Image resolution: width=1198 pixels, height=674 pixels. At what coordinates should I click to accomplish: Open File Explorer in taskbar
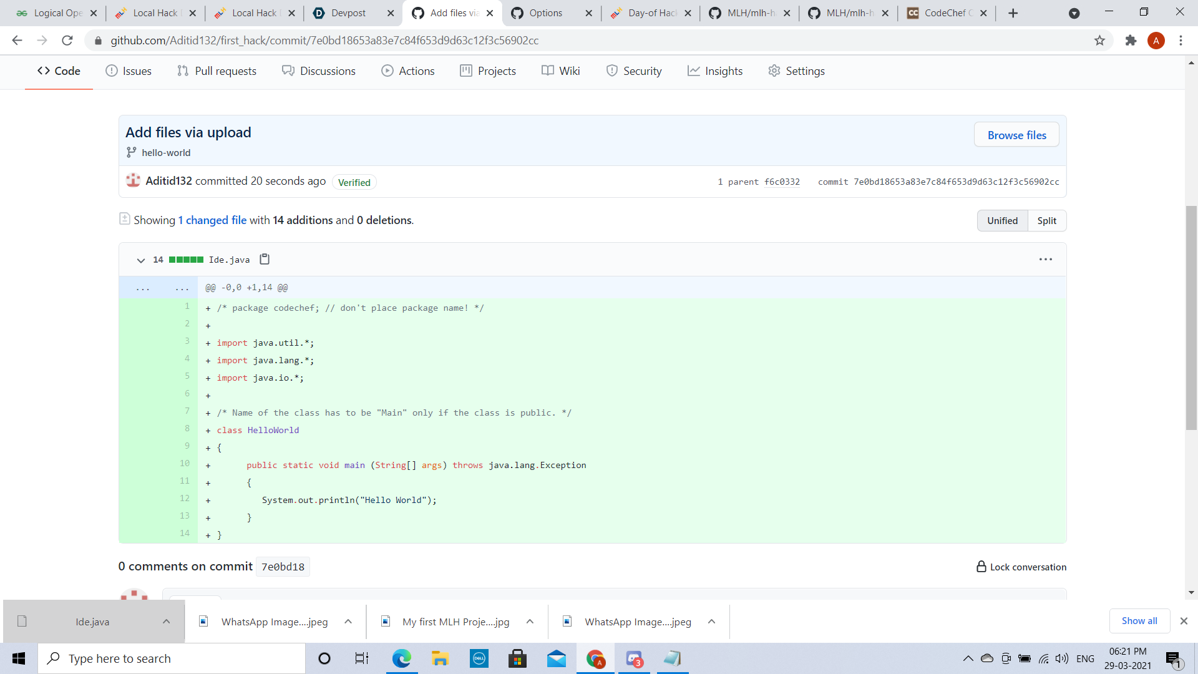[x=441, y=658]
